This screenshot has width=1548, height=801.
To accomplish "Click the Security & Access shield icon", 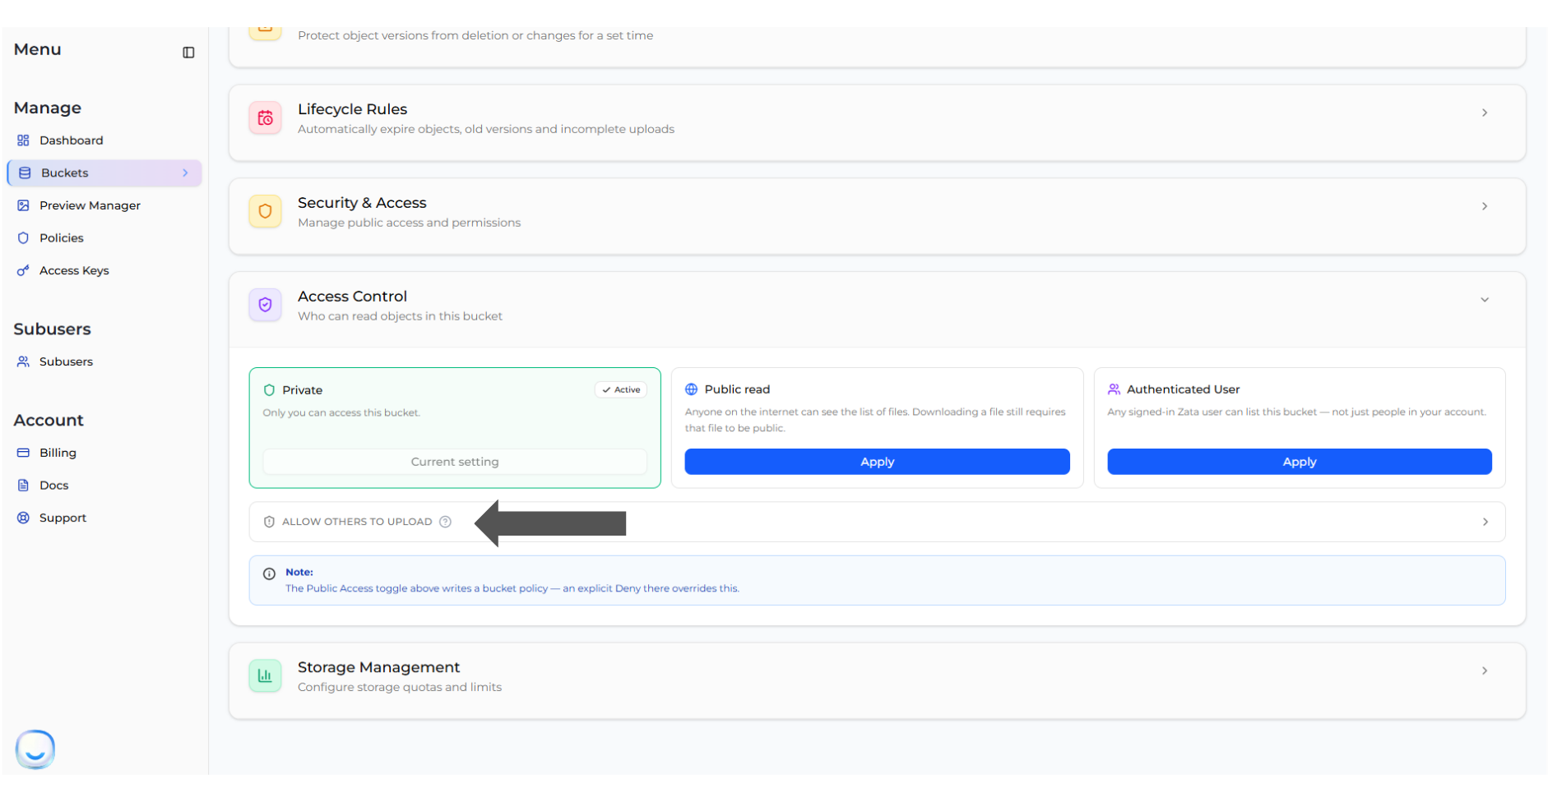I will 266,212.
